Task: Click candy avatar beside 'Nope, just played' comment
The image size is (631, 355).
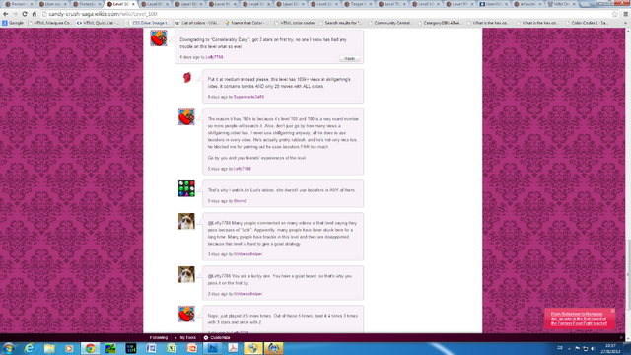Action: [x=186, y=314]
